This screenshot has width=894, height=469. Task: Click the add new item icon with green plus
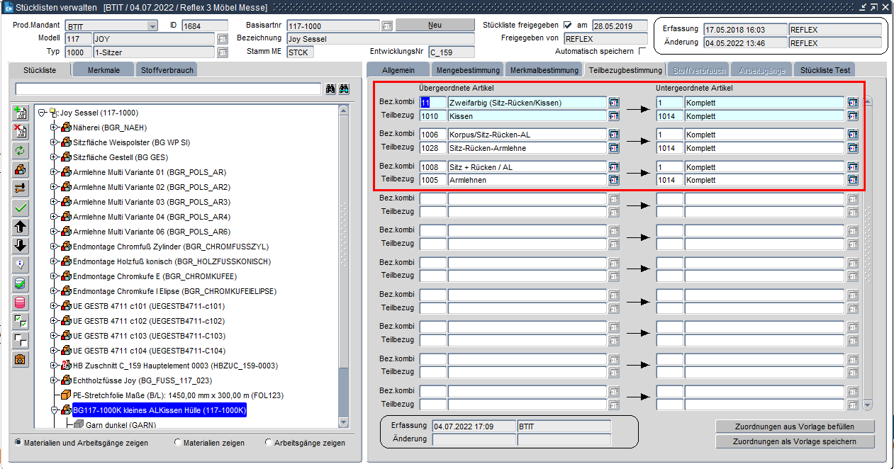coord(21,113)
